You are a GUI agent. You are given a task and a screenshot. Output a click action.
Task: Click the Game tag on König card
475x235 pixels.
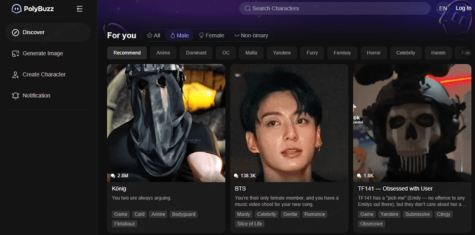121,214
